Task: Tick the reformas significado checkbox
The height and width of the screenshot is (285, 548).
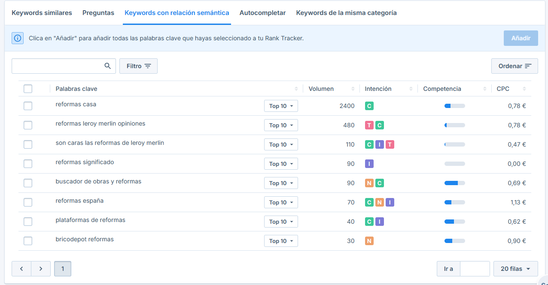Action: 28,164
